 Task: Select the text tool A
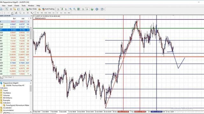coord(24,13)
